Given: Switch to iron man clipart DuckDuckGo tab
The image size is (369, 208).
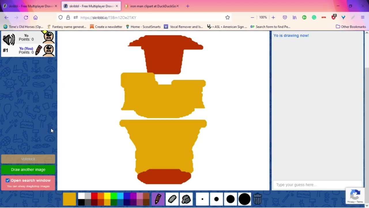Looking at the screenshot, I should pos(151,6).
